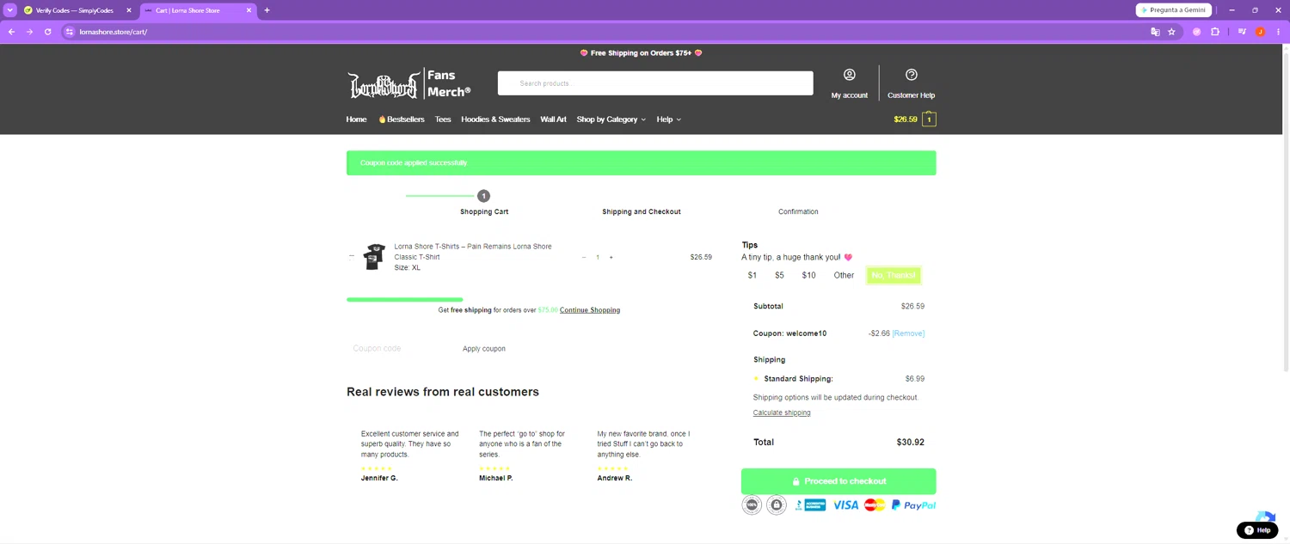Click the $26.59 cart total in header

click(x=906, y=119)
